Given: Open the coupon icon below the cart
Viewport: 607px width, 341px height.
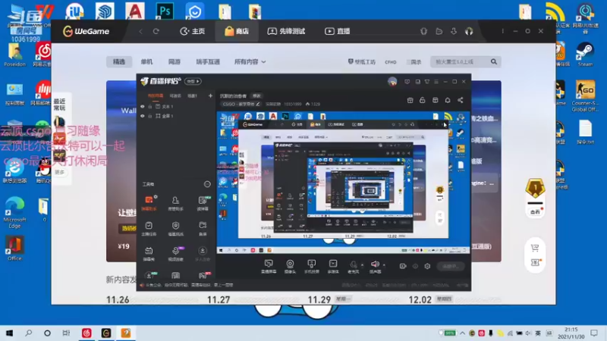Looking at the screenshot, I should click(x=535, y=262).
